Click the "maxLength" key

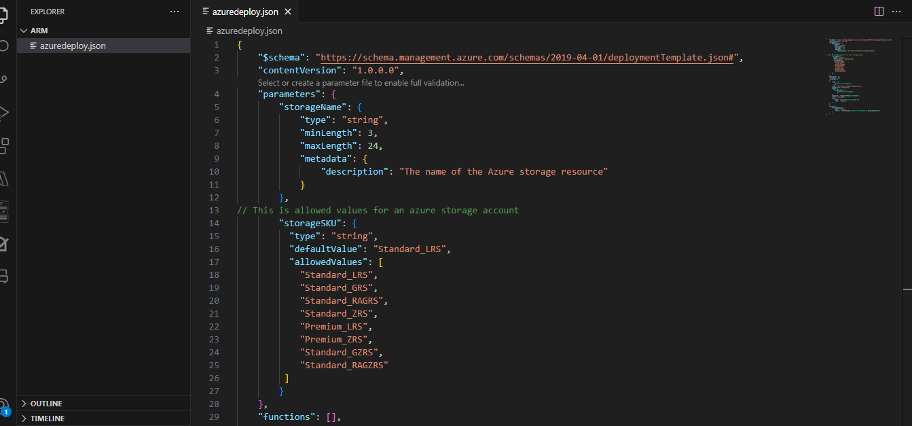[328, 146]
